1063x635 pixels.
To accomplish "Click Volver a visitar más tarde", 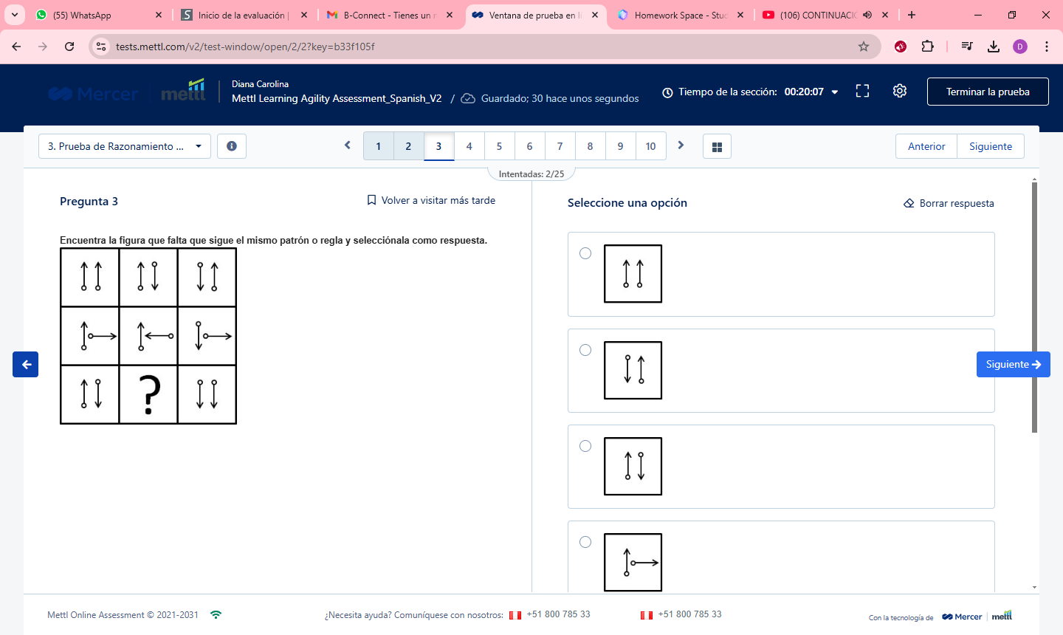I will coord(431,200).
